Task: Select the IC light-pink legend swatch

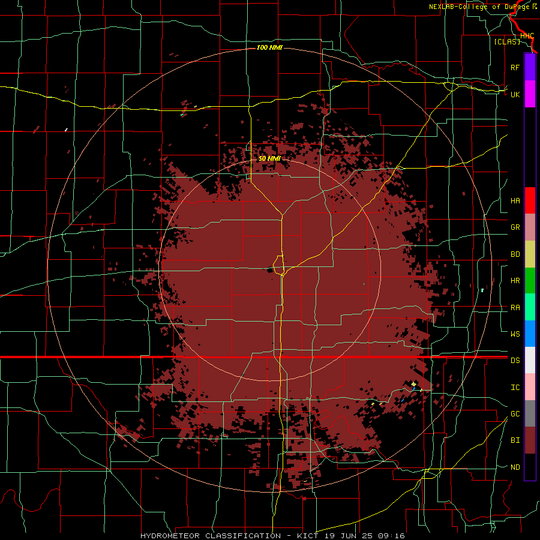Action: click(530, 387)
